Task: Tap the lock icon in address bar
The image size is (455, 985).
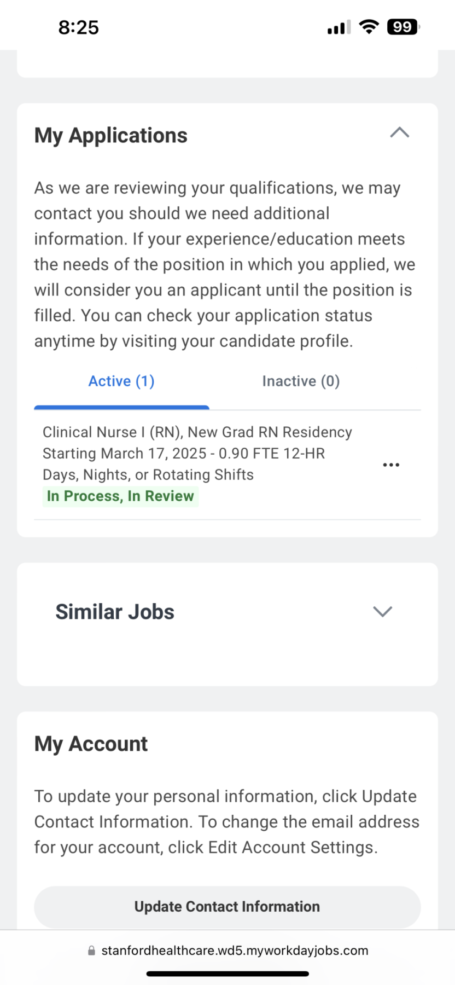Action: click(x=91, y=951)
